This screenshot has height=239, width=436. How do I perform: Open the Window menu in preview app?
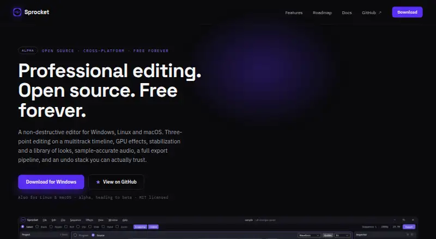[113, 220]
